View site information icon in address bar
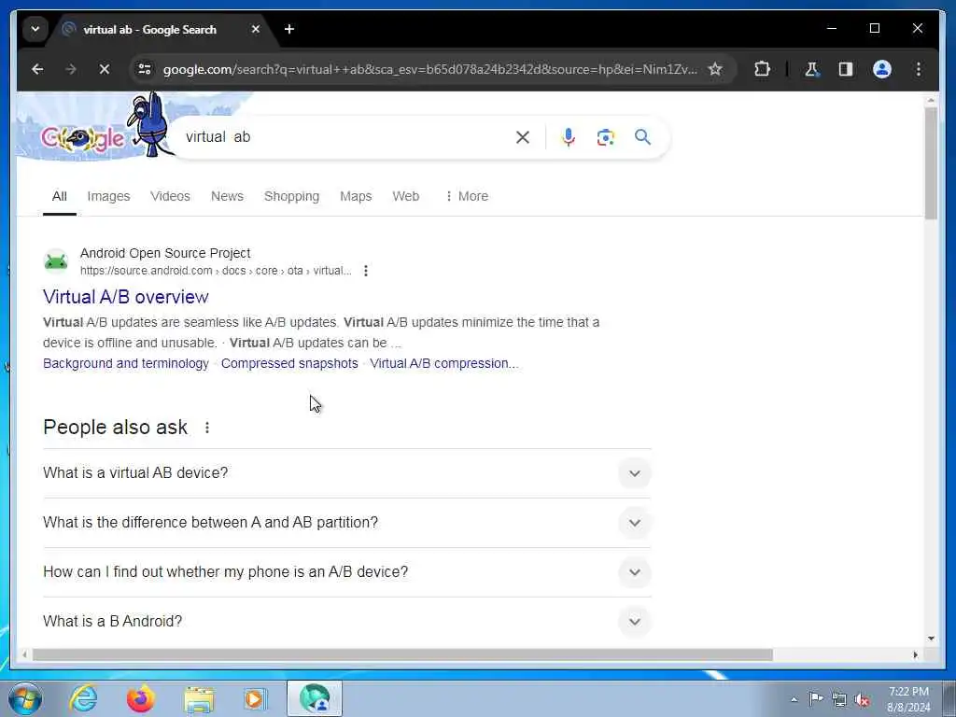956x717 pixels. tap(145, 69)
